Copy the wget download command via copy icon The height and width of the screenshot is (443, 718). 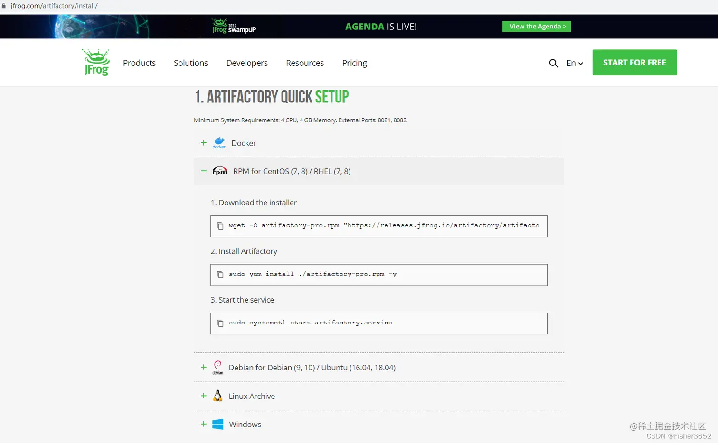220,226
